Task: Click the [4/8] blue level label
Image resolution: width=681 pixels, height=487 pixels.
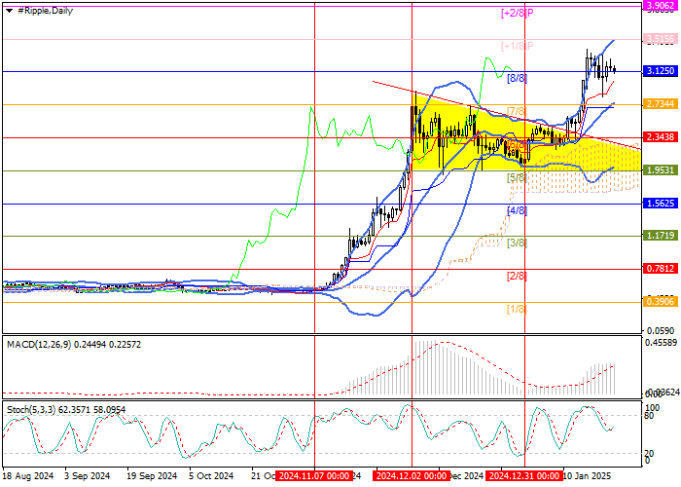Action: [x=517, y=210]
